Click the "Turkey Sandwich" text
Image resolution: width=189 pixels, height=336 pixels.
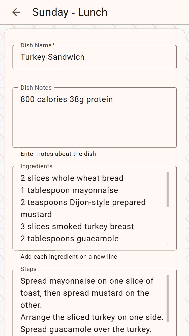pyautogui.click(x=52, y=57)
